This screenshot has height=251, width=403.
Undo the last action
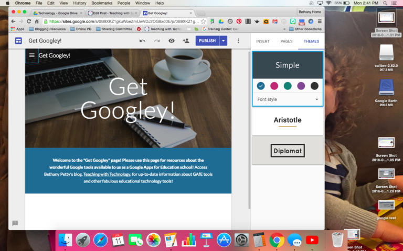tap(142, 41)
